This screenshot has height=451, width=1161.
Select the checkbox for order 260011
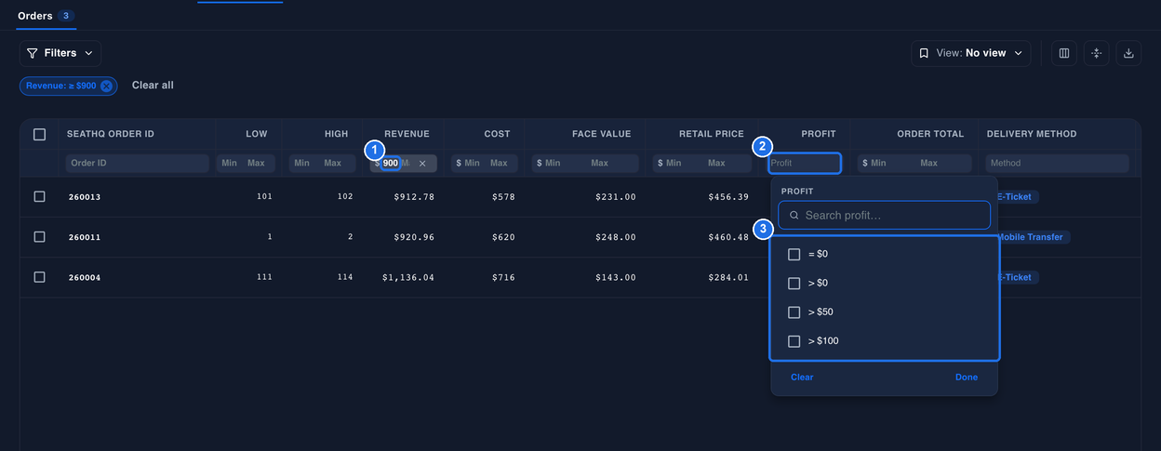tap(39, 237)
